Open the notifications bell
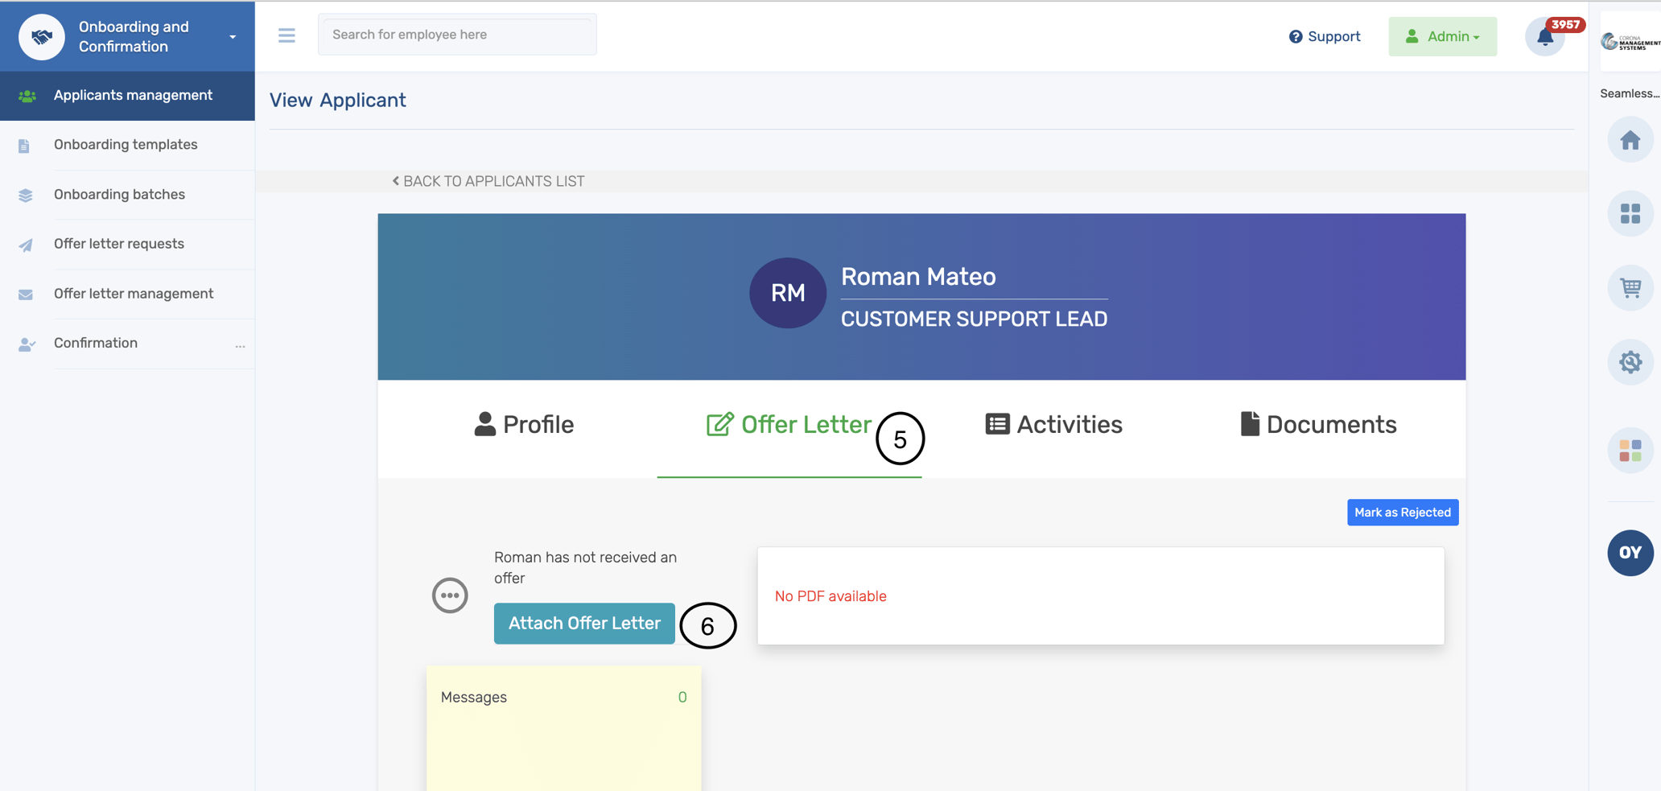Image resolution: width=1661 pixels, height=791 pixels. 1545,36
